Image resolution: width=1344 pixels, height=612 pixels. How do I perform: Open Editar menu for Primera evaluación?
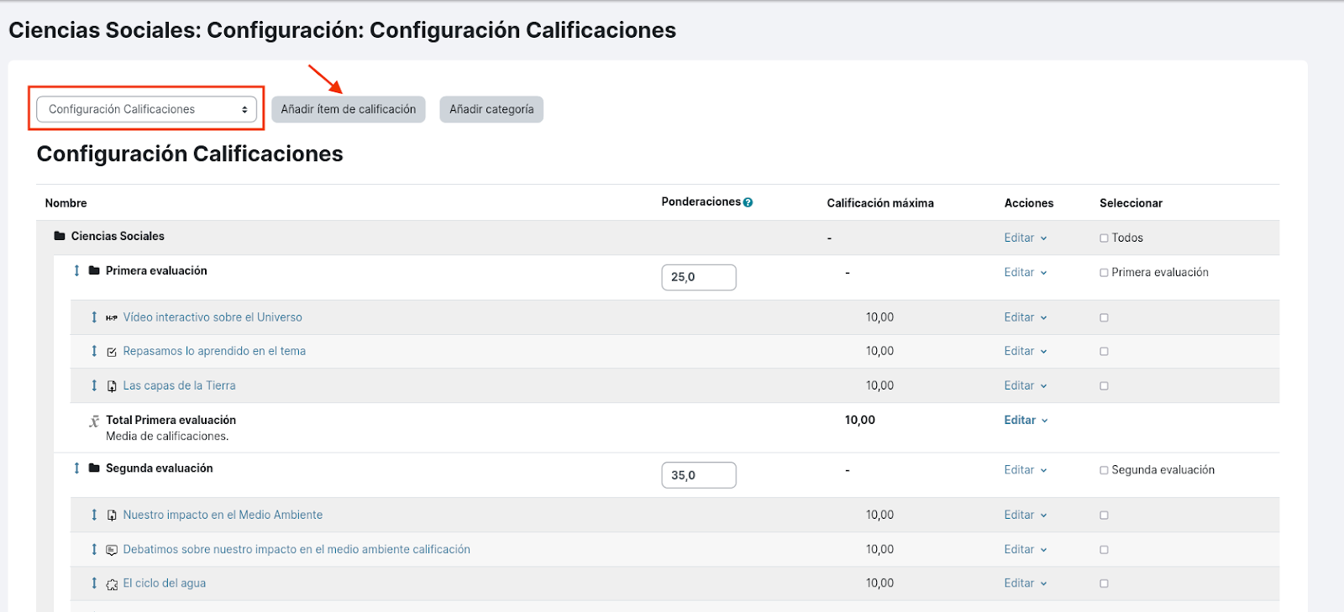[1026, 272]
